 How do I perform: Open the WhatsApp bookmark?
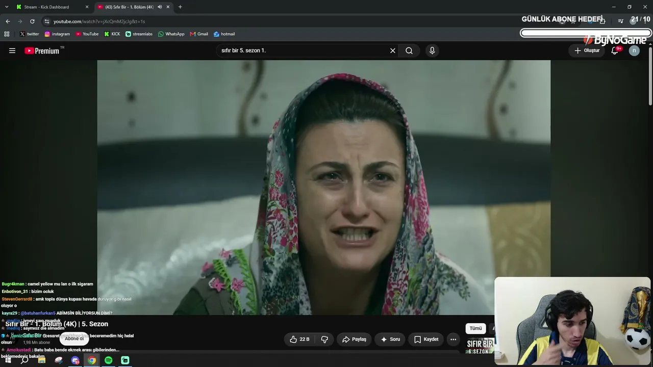point(171,34)
